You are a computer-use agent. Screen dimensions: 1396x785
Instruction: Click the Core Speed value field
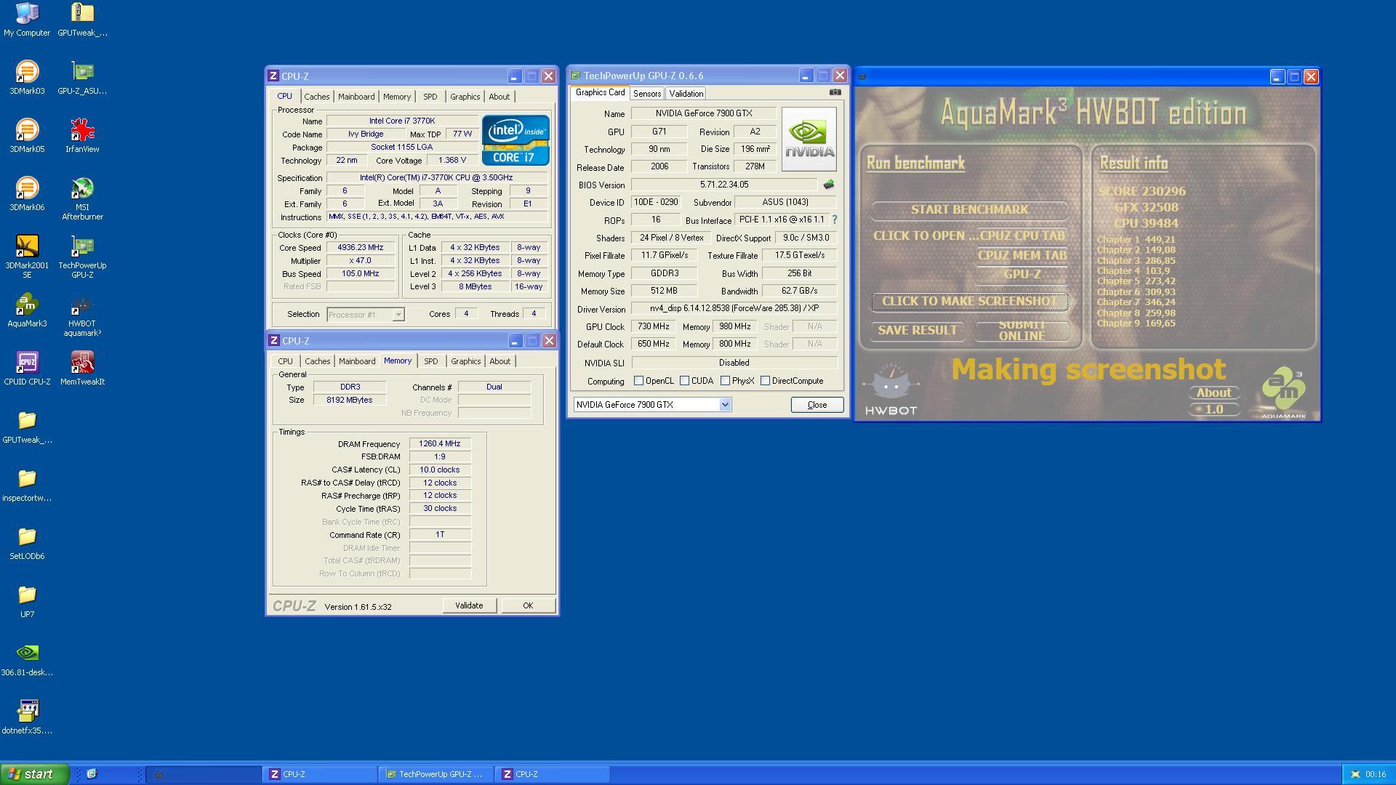tap(361, 248)
